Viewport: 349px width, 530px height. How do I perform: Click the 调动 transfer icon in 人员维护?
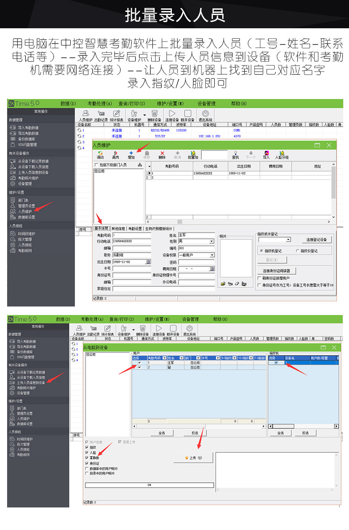[x=100, y=154]
